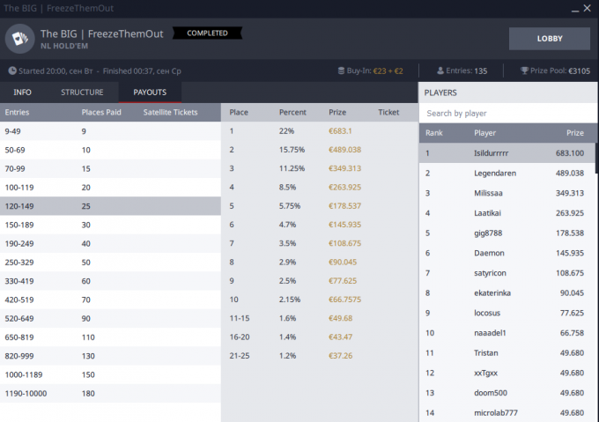Click the €263.925 prize value
The width and height of the screenshot is (599, 422).
pos(344,187)
